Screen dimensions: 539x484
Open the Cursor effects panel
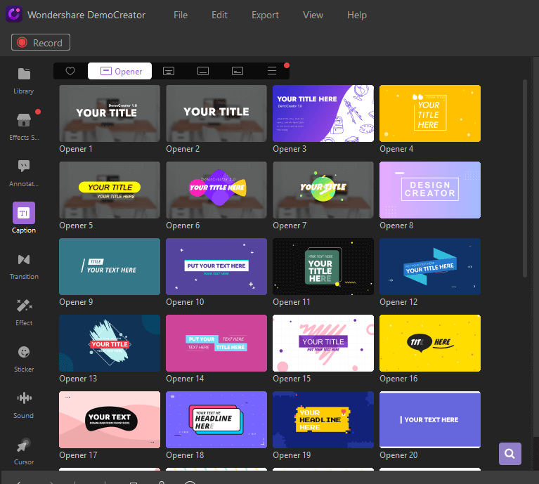point(24,452)
